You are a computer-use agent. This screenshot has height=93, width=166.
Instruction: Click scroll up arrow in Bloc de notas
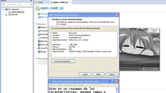point(117,89)
